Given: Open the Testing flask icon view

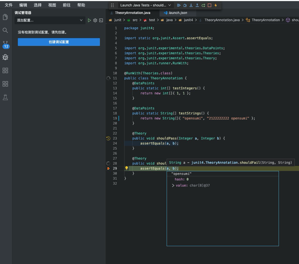Looking at the screenshot, I should (5, 97).
